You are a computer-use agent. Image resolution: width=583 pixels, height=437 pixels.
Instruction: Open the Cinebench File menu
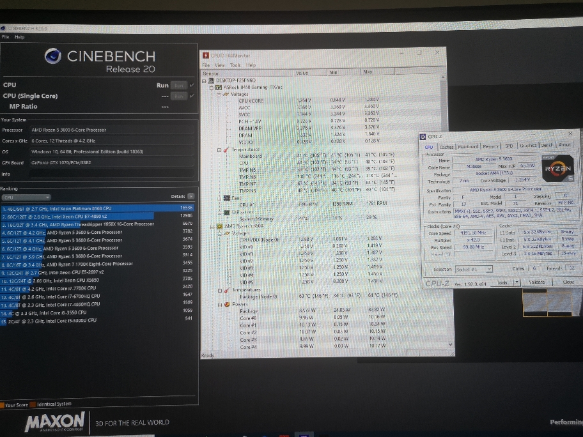[x=6, y=37]
